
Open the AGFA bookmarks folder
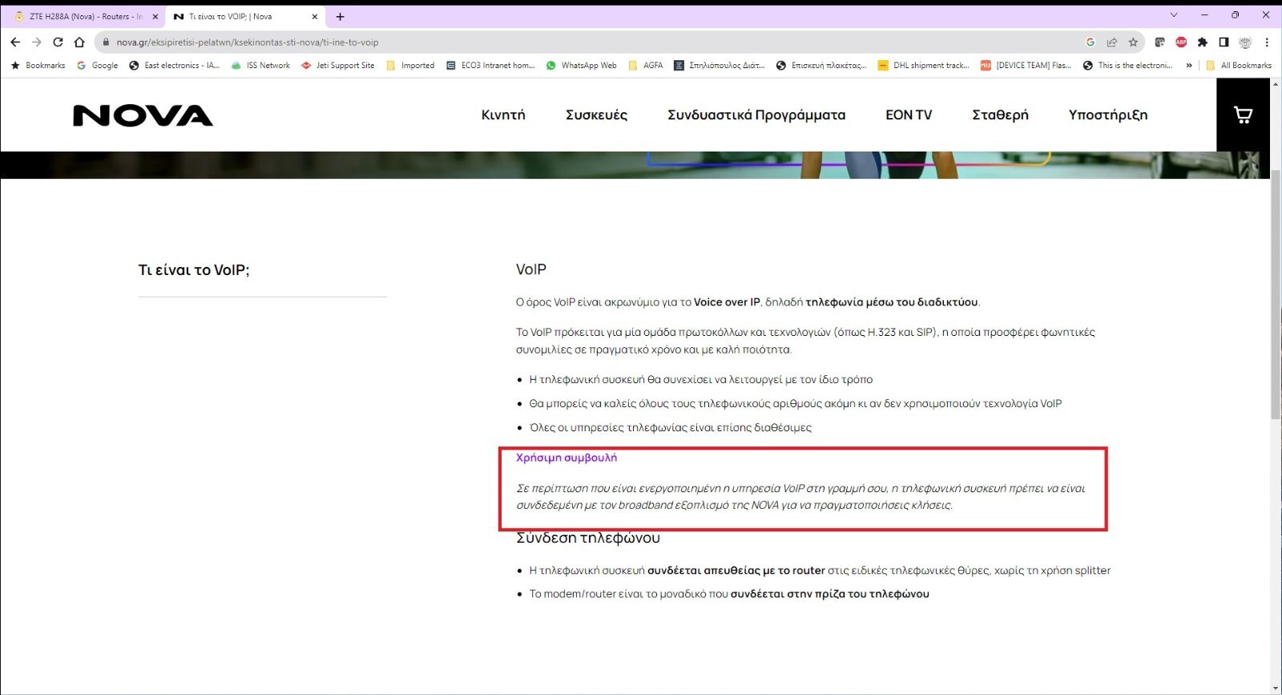click(x=646, y=66)
